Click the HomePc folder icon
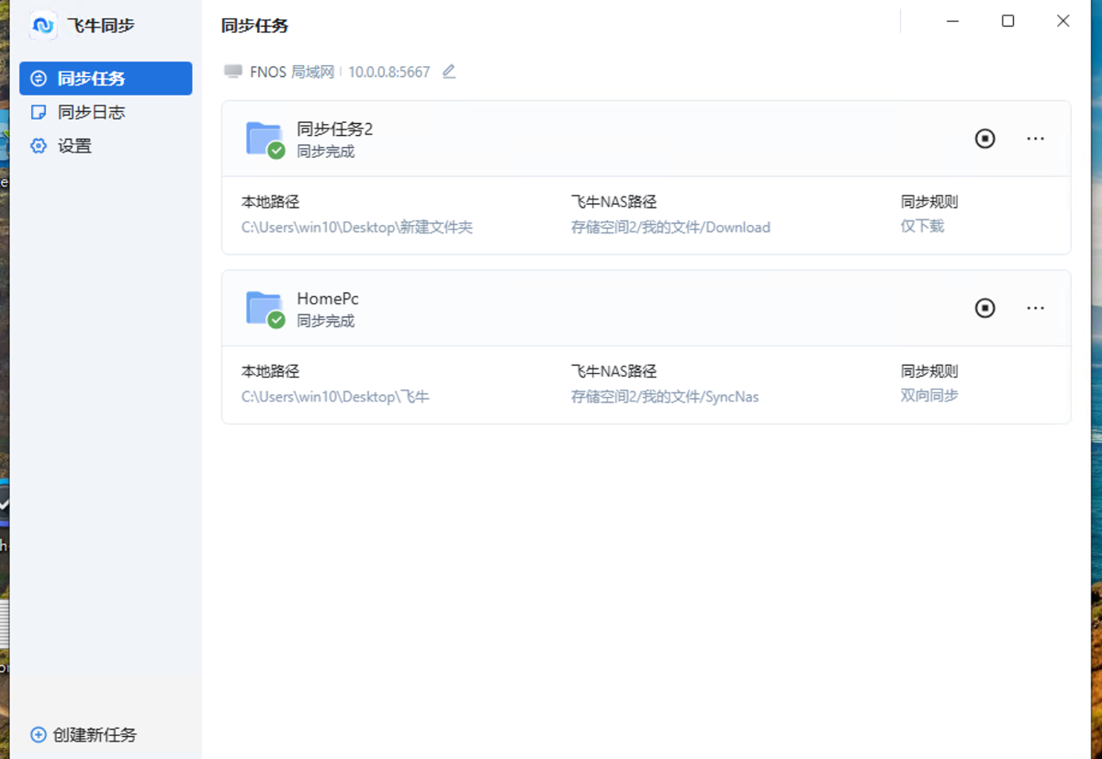1102x759 pixels. 264,308
